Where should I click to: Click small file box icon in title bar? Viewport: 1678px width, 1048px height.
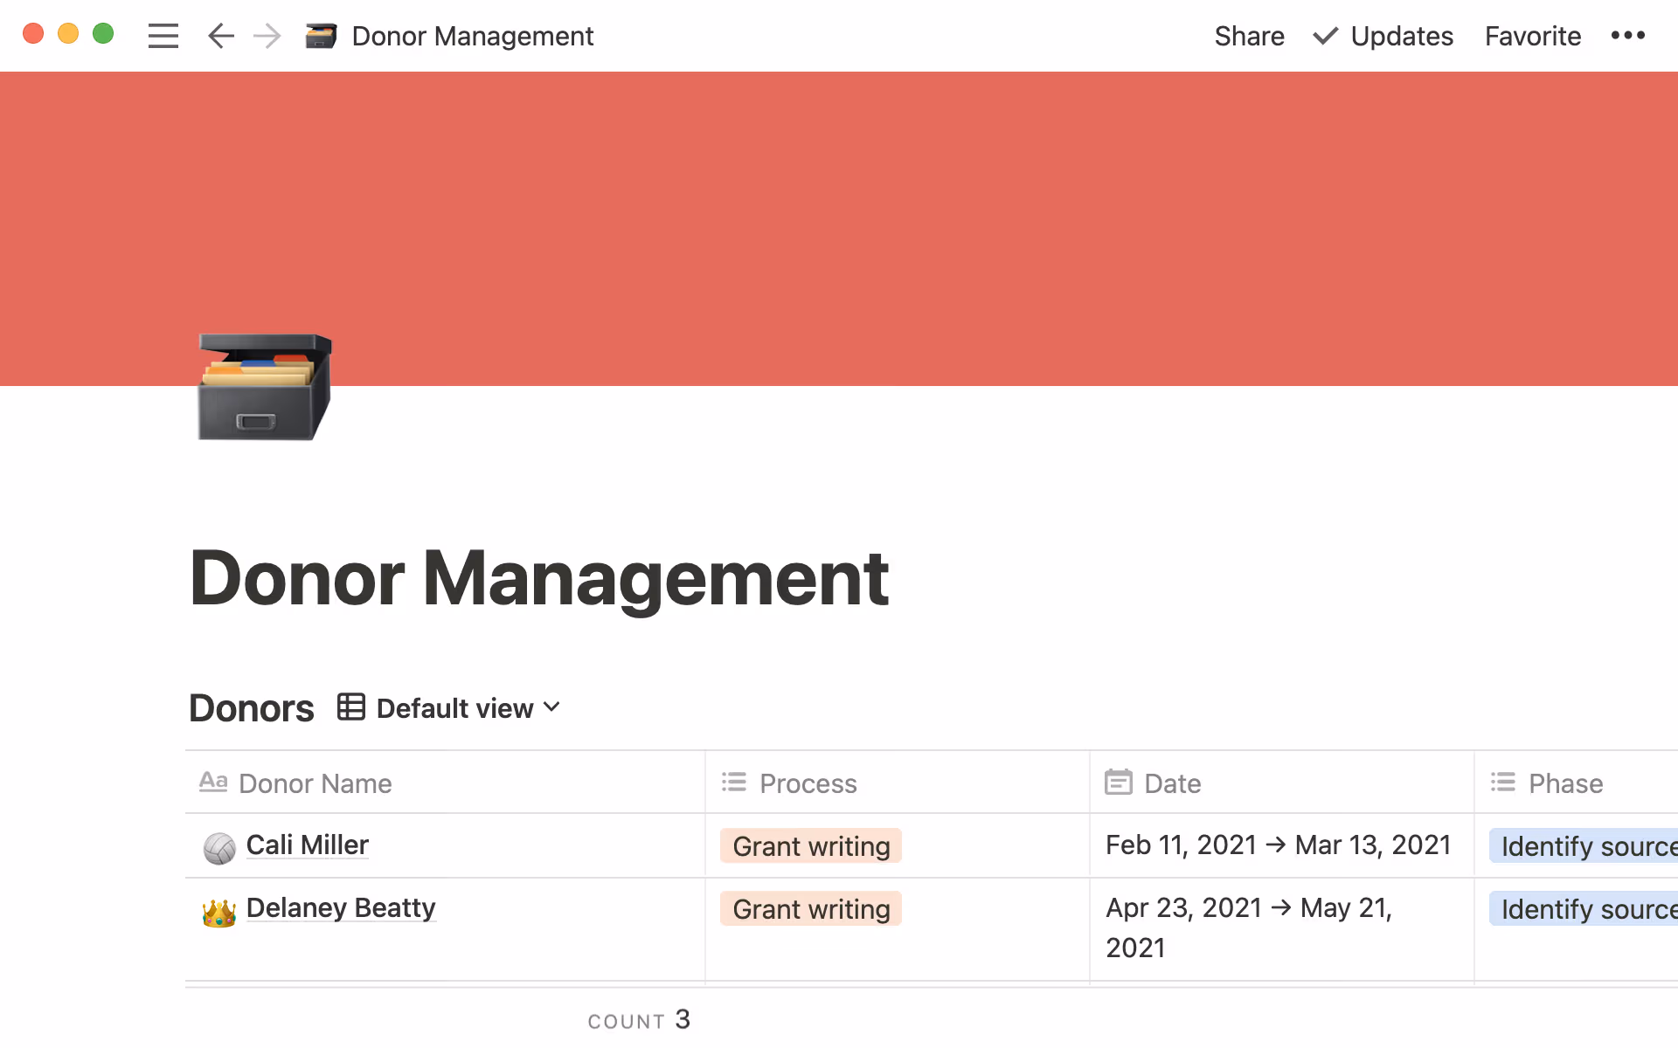(x=321, y=36)
